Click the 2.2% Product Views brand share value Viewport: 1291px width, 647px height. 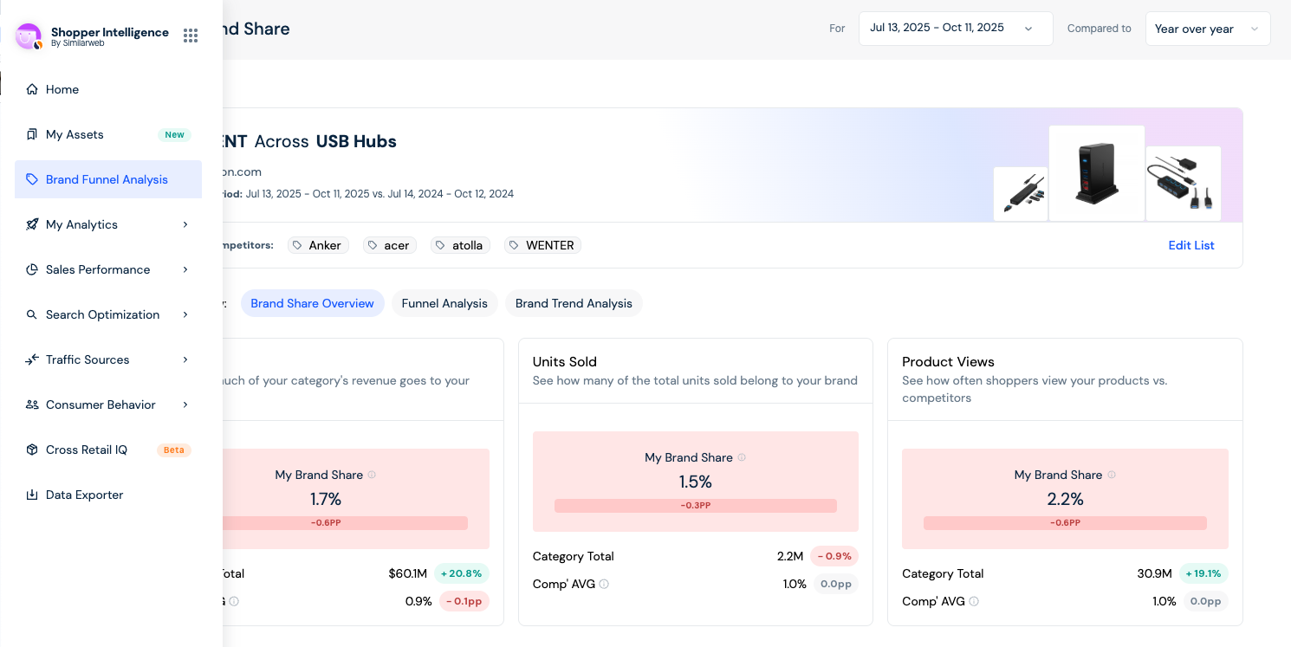(x=1065, y=499)
